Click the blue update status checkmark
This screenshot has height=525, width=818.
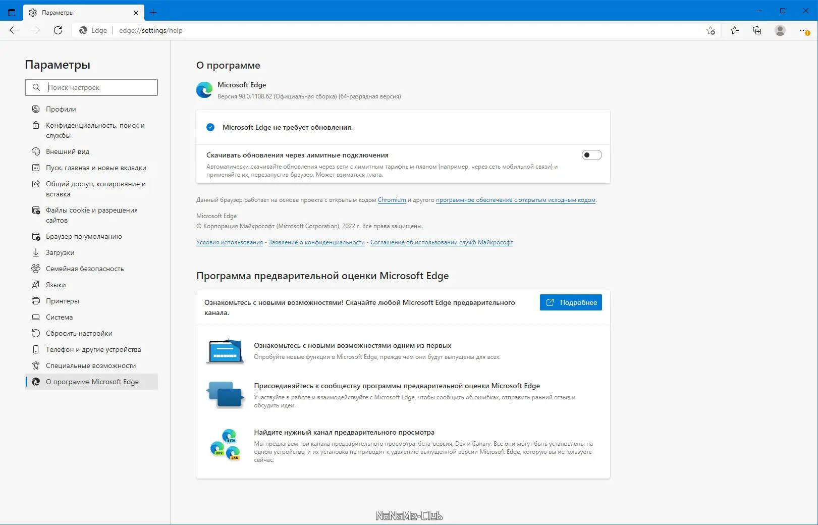coord(210,127)
